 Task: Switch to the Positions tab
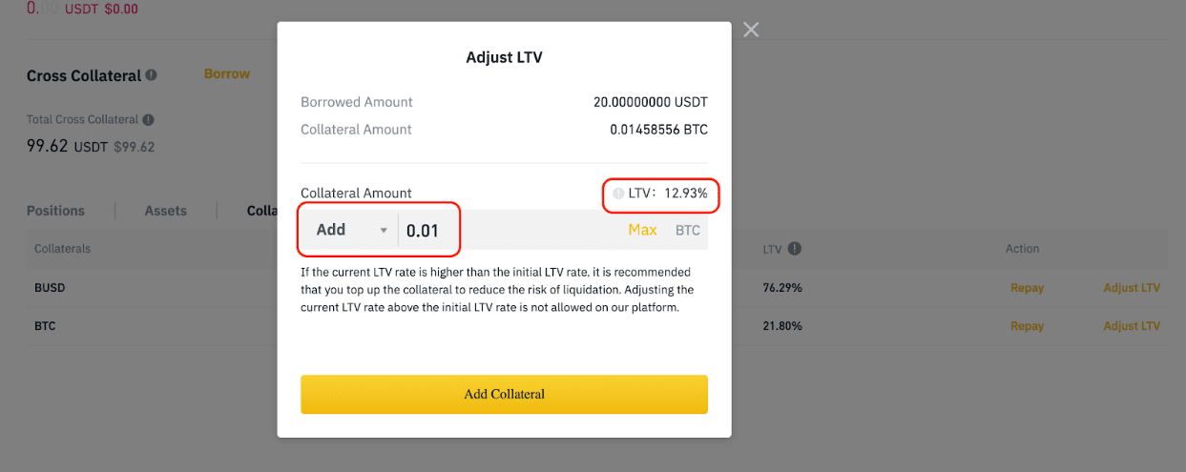pos(55,211)
